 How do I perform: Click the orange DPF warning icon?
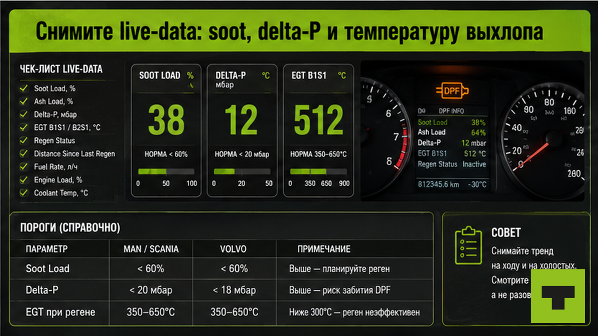coord(452,92)
